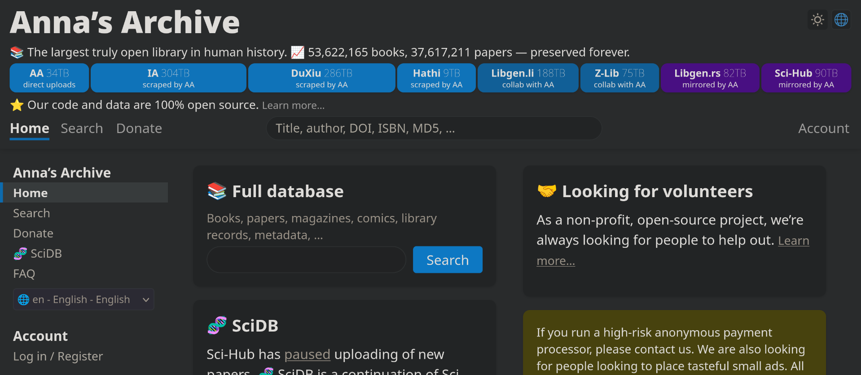Click the Z-Lib 75TB badge
The image size is (861, 375).
pyautogui.click(x=619, y=78)
